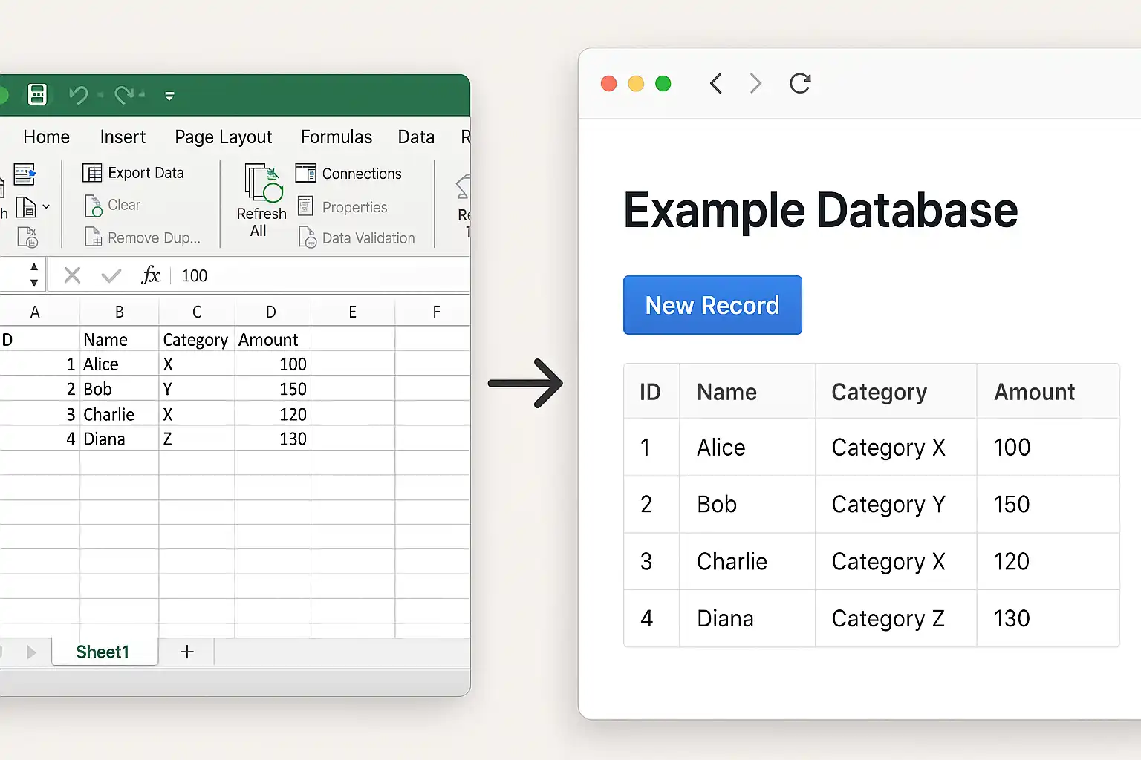This screenshot has height=760, width=1141.
Task: Open the Formulas ribbon tab
Action: pos(337,137)
